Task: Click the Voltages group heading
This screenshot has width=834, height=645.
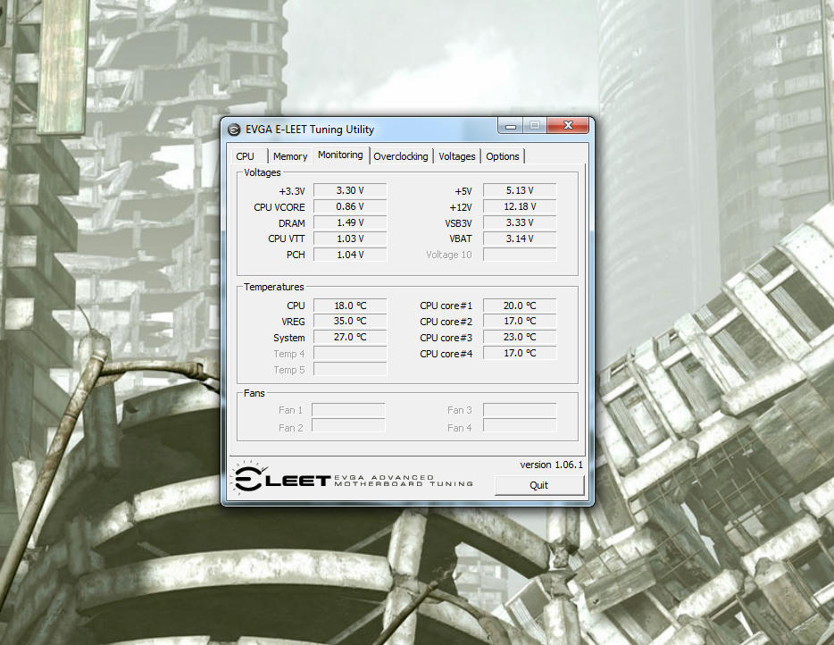Action: 263,172
